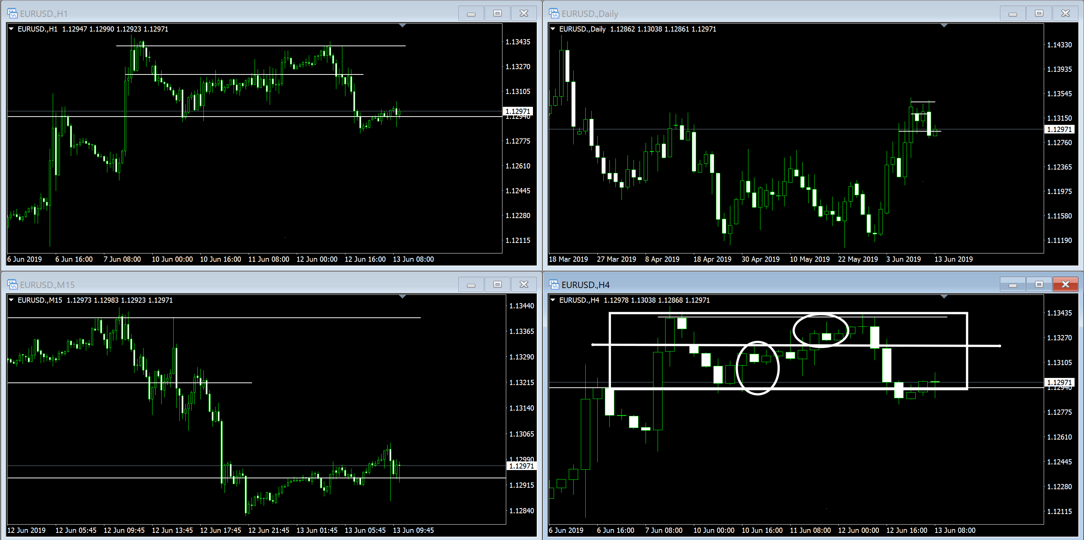This screenshot has width=1084, height=540.
Task: Click the chart shift marker on H1 chart
Action: point(402,26)
